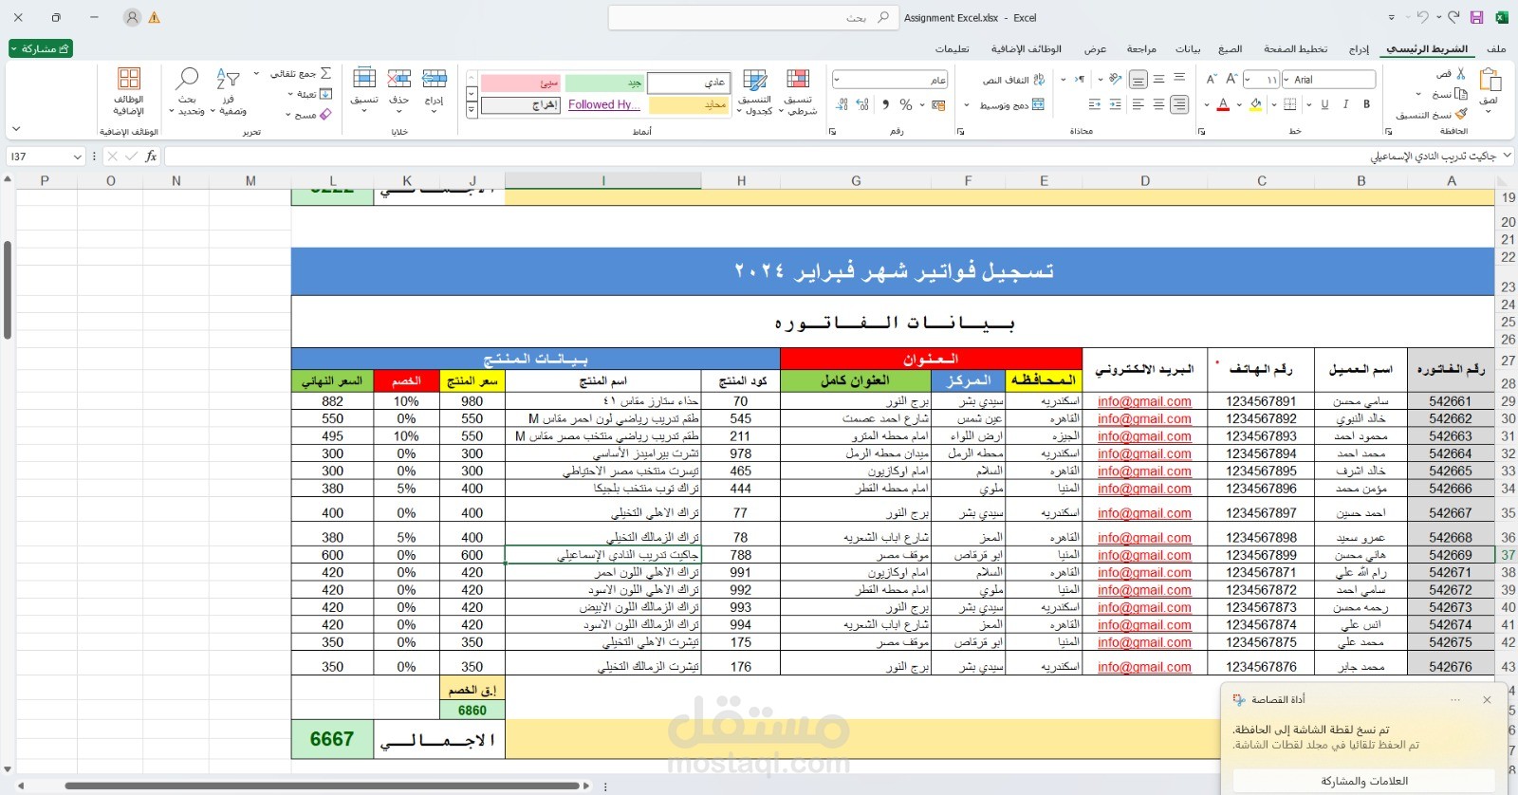The image size is (1518, 795).
Task: Apply the Good (جيد) green cell style
Action: (603, 83)
